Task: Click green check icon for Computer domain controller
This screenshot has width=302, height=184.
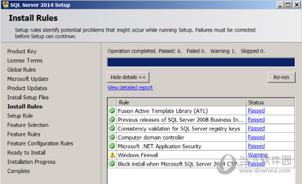Action: pyautogui.click(x=112, y=137)
